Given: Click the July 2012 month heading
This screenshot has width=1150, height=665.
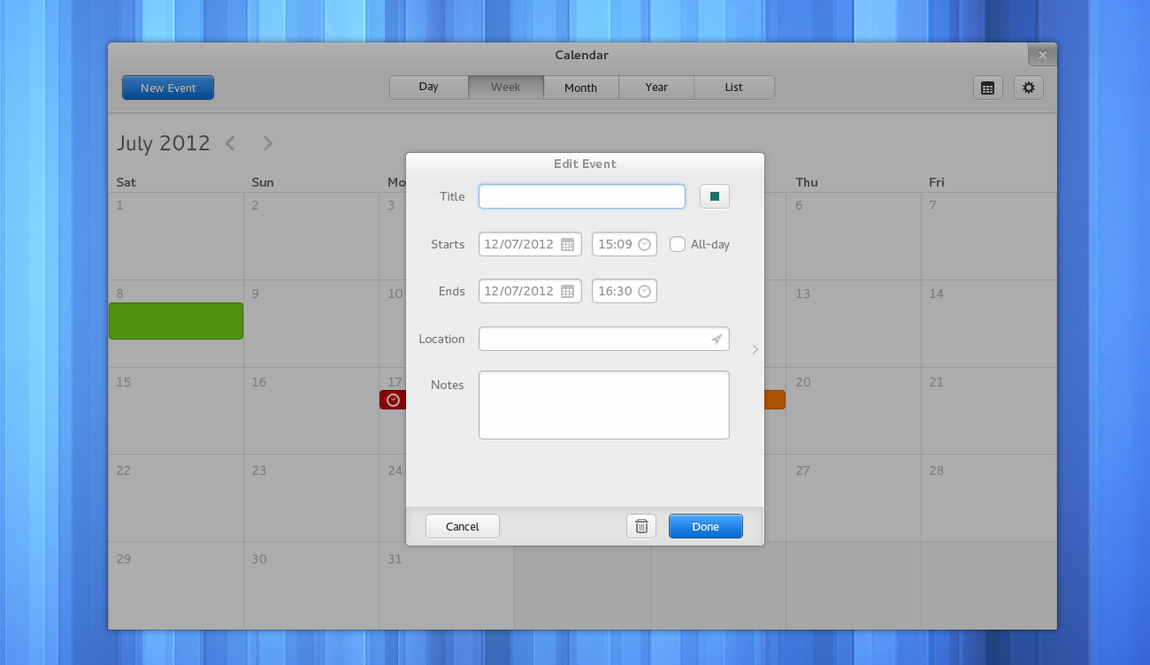Looking at the screenshot, I should [x=164, y=143].
